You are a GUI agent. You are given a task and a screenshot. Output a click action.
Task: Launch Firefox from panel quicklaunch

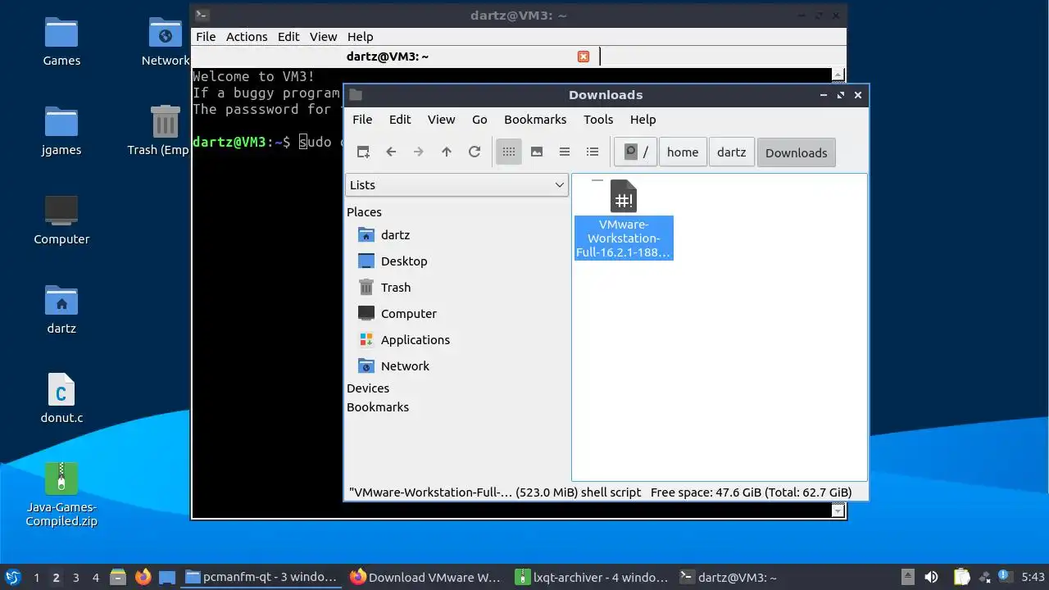point(143,577)
